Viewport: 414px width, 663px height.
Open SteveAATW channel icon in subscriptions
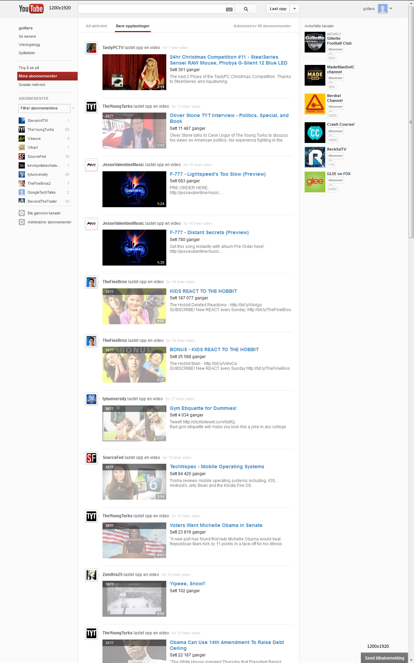pyautogui.click(x=22, y=121)
